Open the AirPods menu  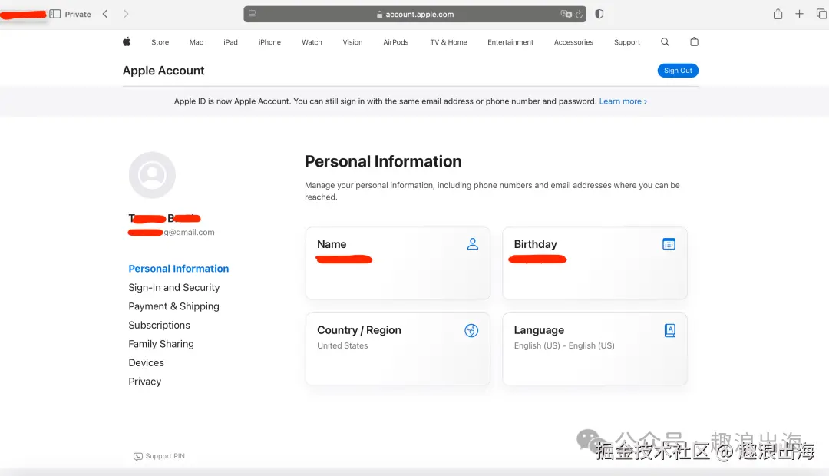[396, 42]
